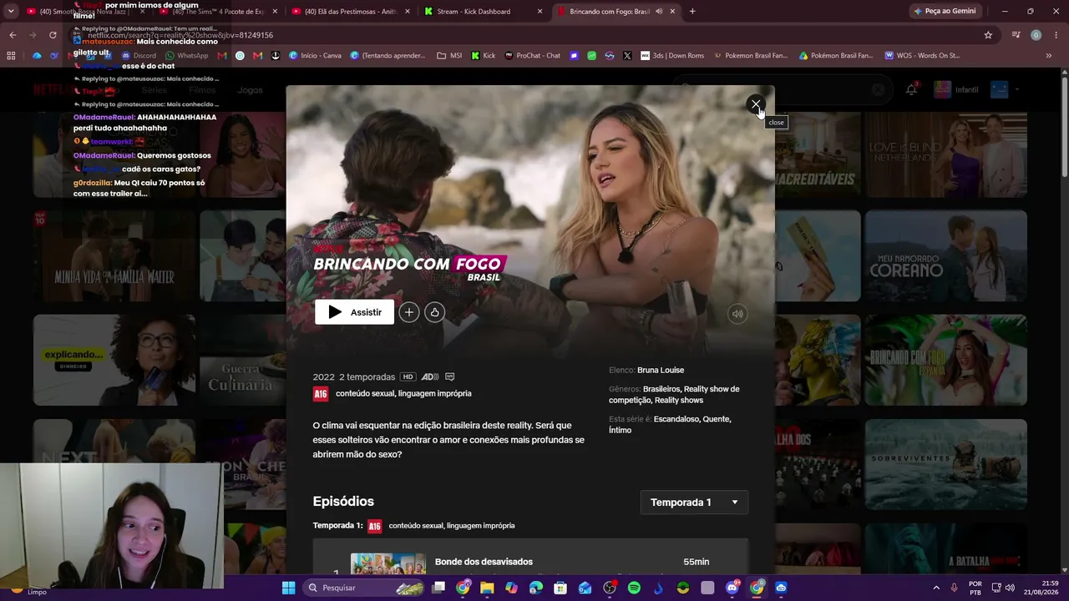The image size is (1069, 601).
Task: Open the Brasileiros genre link
Action: 661,389
